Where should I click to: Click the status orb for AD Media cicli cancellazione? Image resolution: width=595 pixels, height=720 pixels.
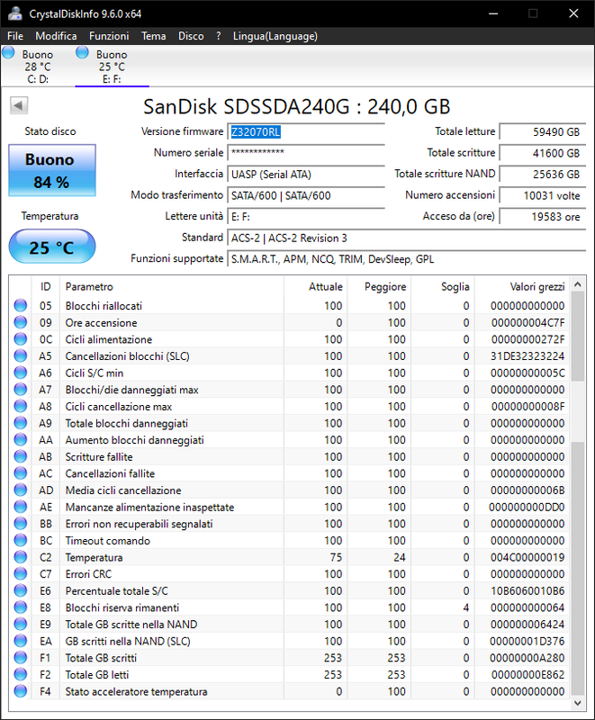pos(21,490)
